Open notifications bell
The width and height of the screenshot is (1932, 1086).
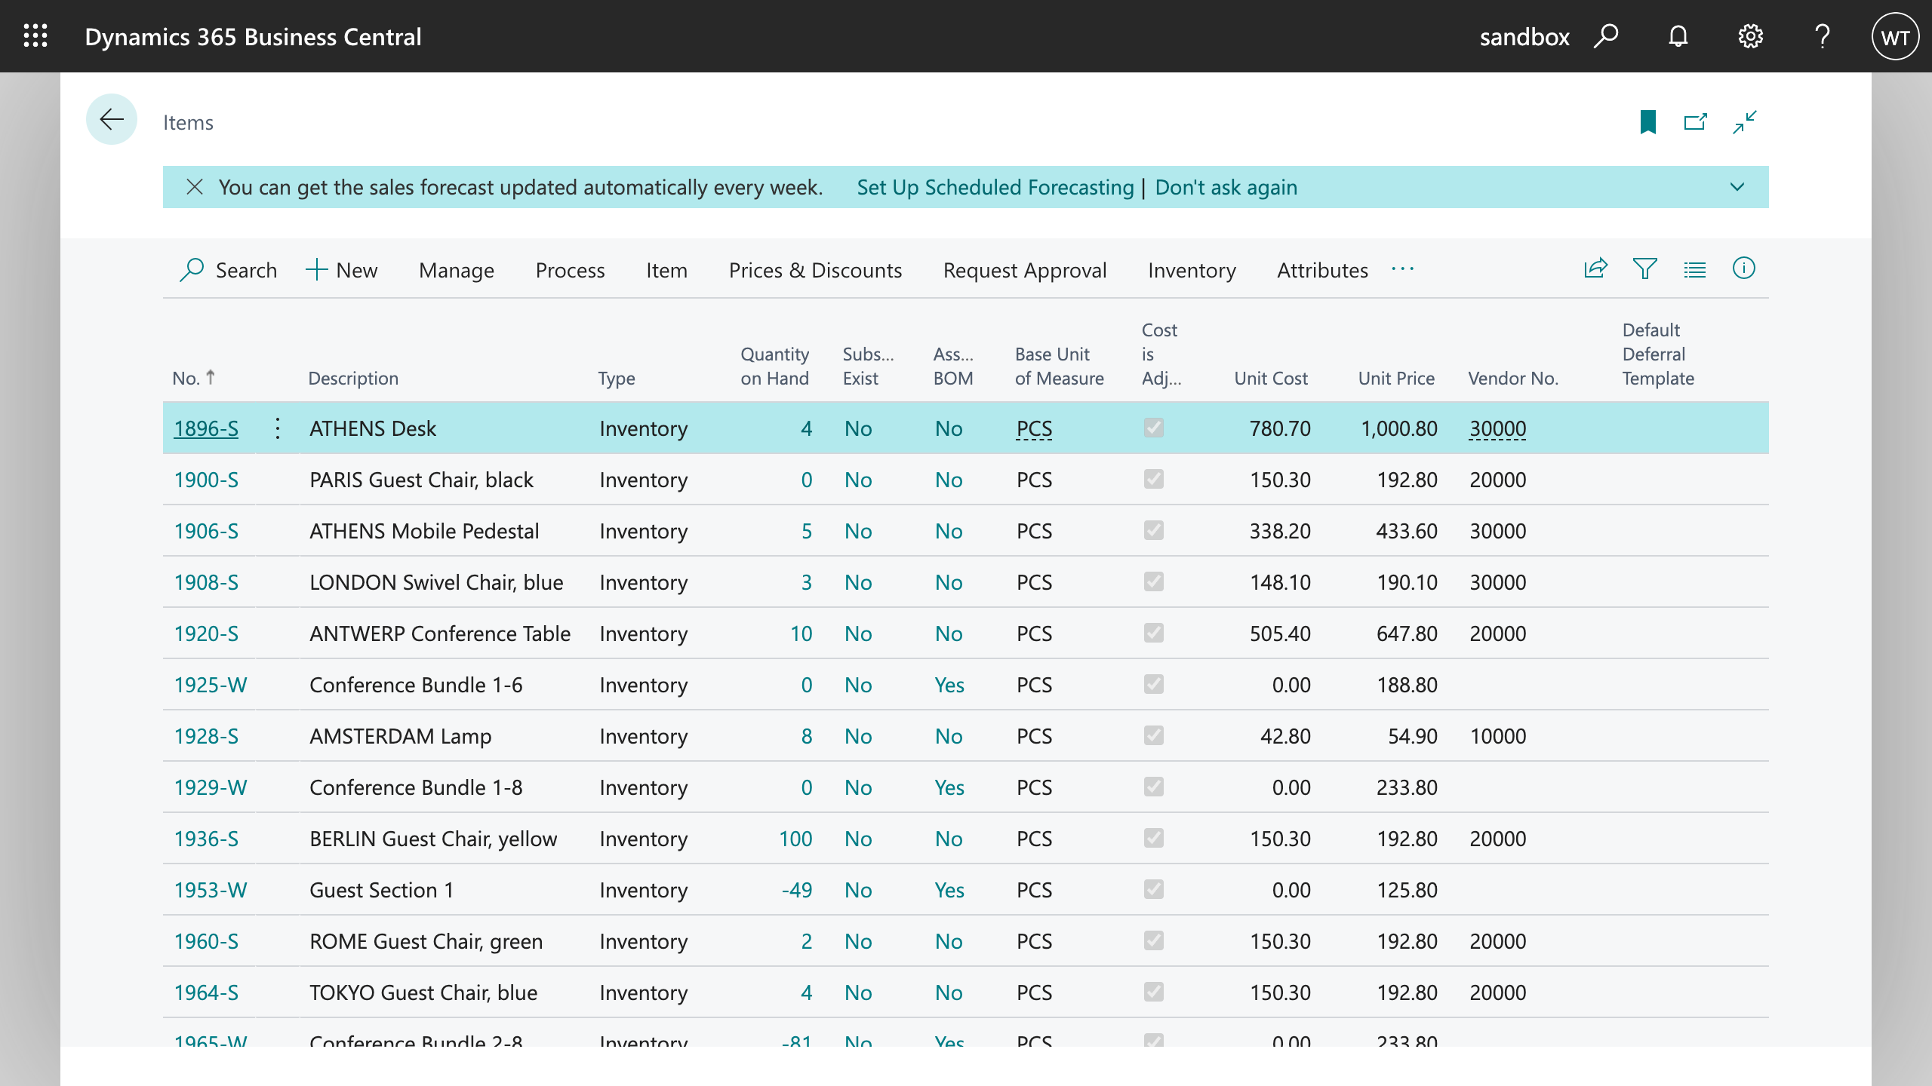coord(1678,36)
